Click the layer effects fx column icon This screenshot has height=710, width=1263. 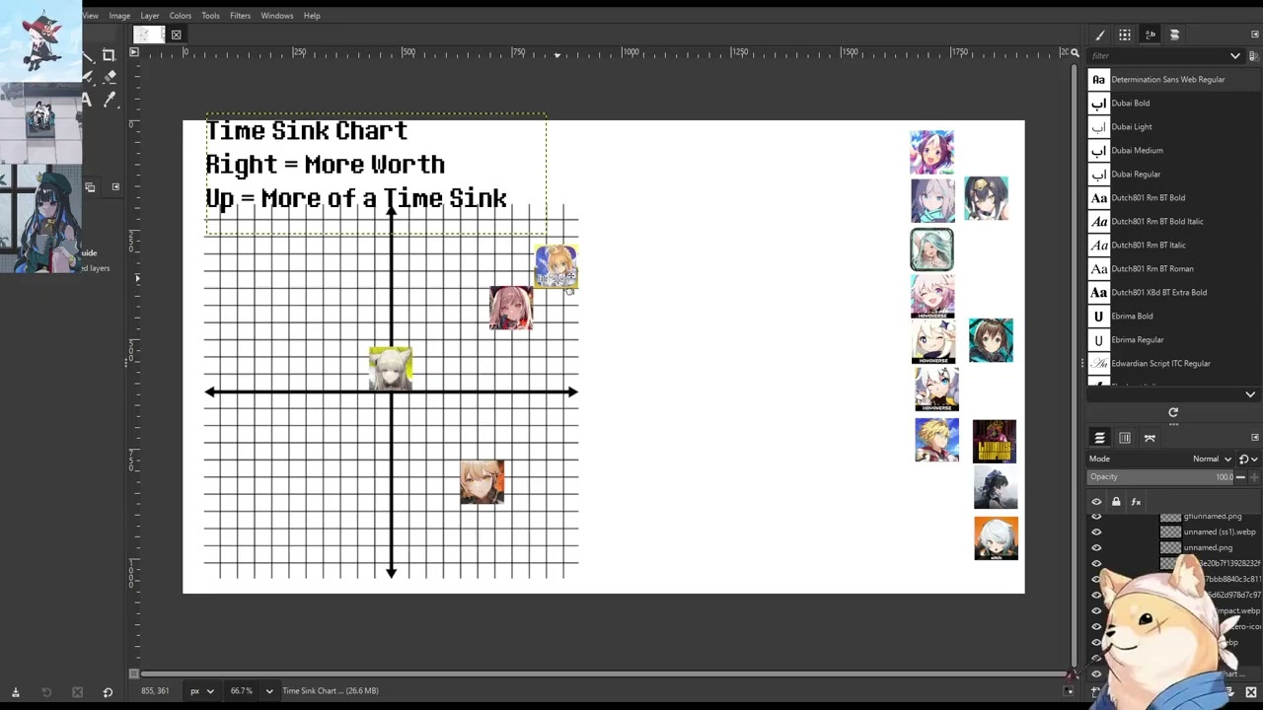click(x=1136, y=502)
